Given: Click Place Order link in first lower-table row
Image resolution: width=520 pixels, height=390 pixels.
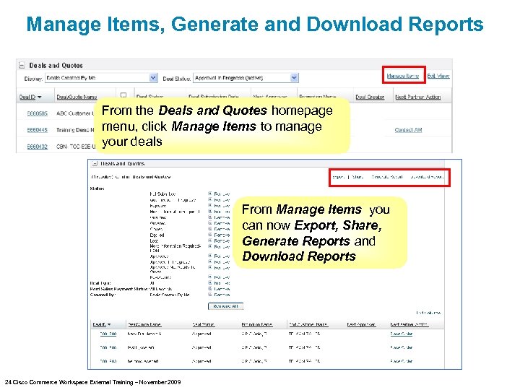Looking at the screenshot, I should pos(402,334).
